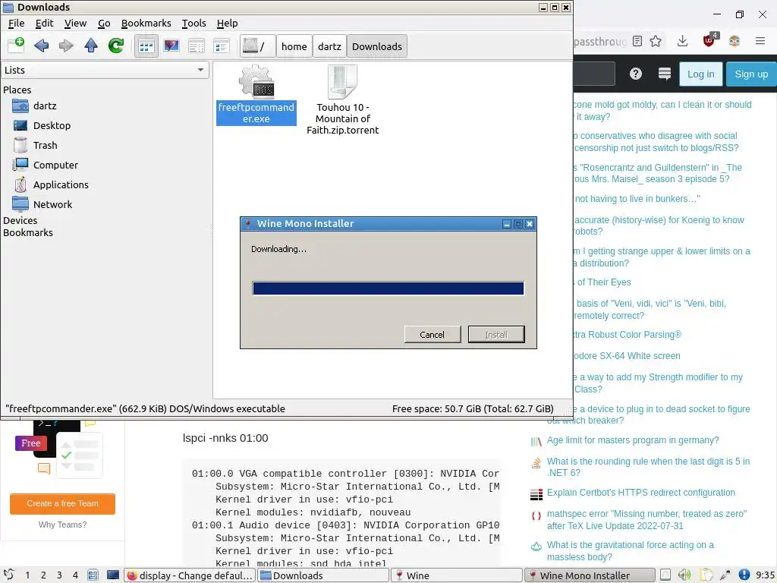Open Applications in the Places list
Screen dimensions: 777x583
[61, 185]
